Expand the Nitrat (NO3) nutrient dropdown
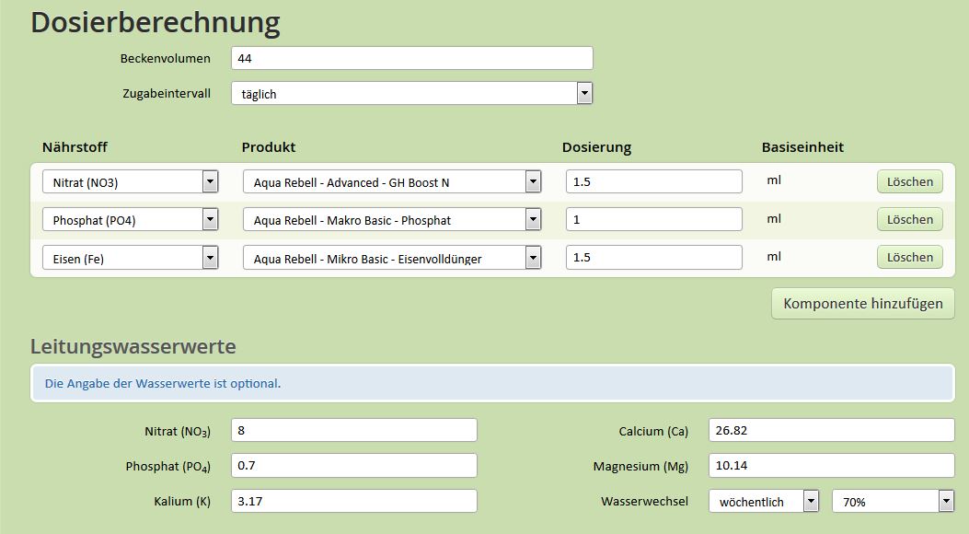The height and width of the screenshot is (534, 969). (x=131, y=181)
